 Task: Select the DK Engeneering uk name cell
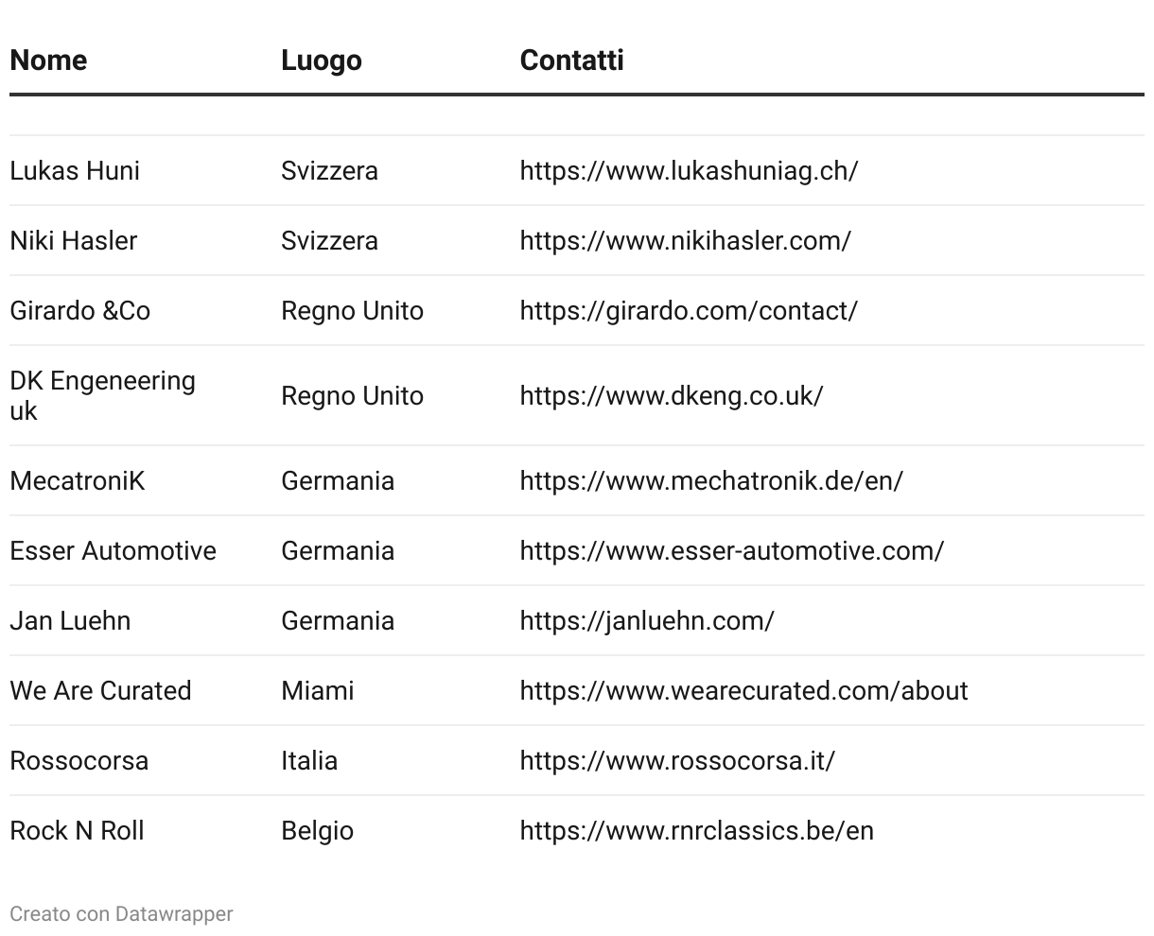click(x=102, y=395)
